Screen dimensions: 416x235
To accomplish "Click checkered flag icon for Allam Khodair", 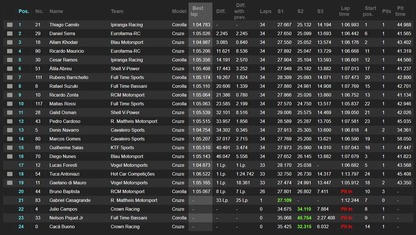I will point(10,42).
